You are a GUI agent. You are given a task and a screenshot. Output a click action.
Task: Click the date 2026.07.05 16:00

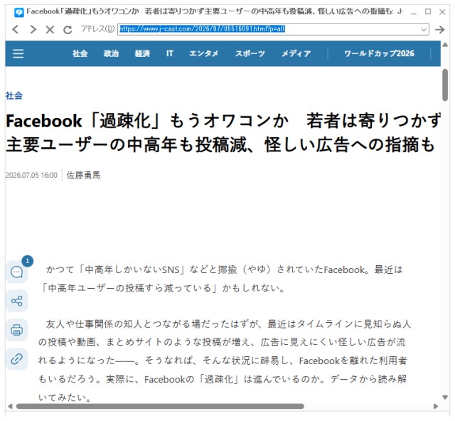31,176
